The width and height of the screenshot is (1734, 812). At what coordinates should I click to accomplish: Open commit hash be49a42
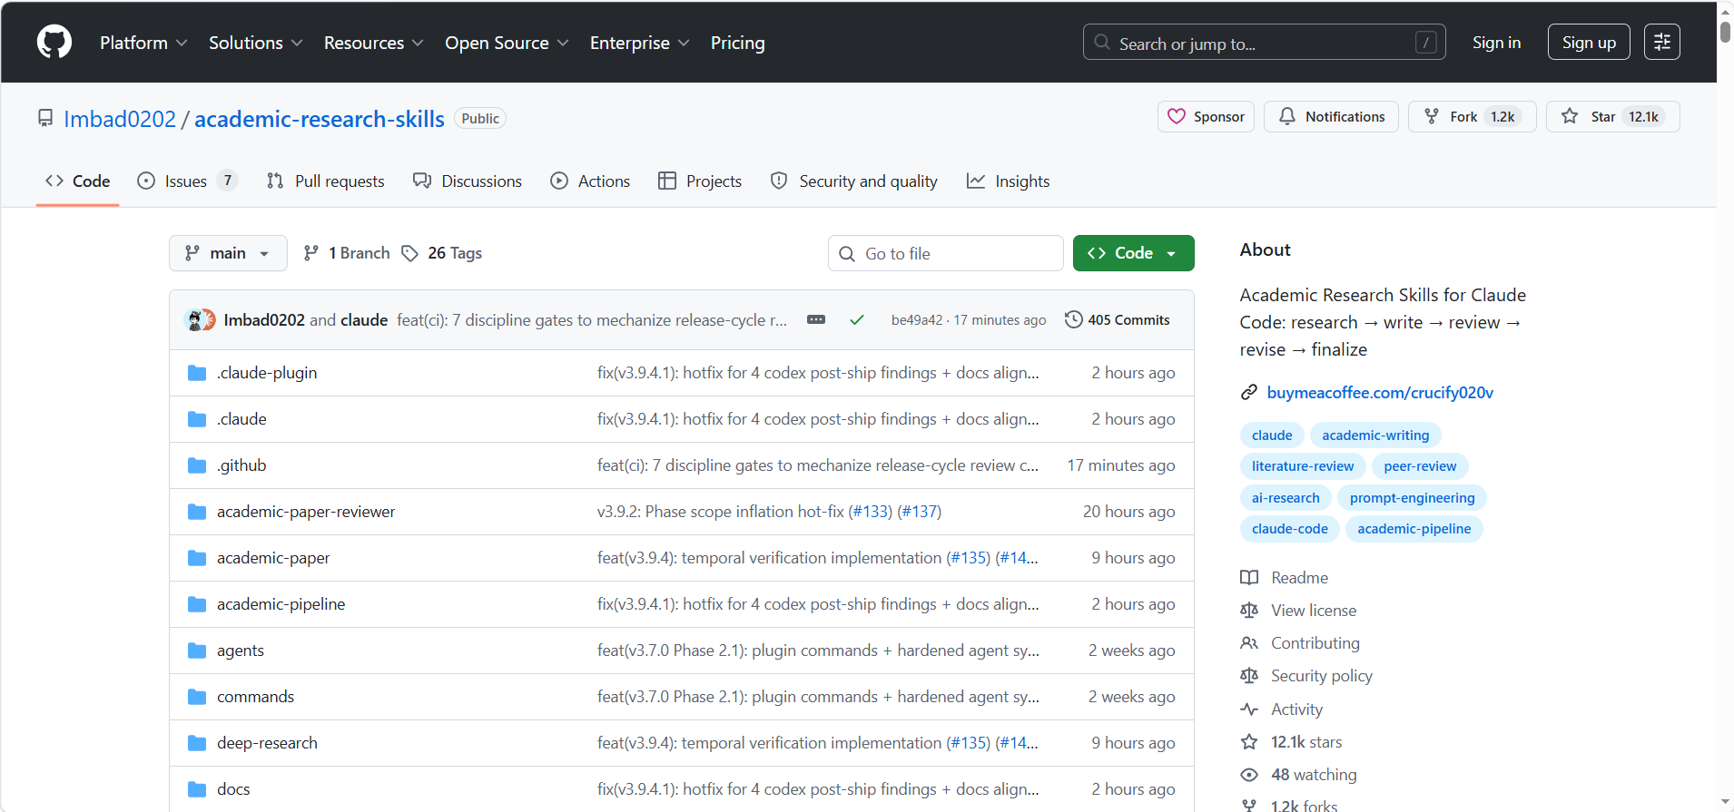(x=917, y=320)
